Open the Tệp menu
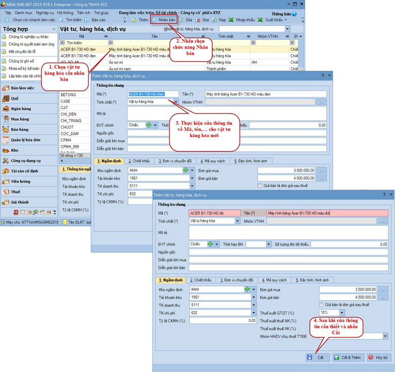The image size is (395, 372). tap(8, 12)
